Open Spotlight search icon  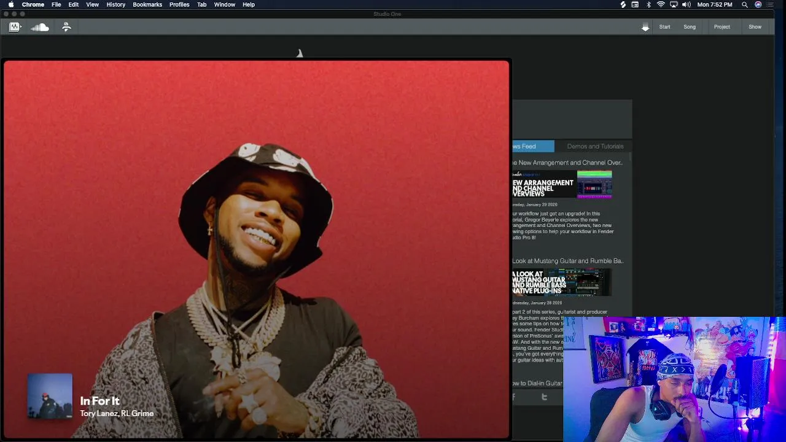coord(745,4)
